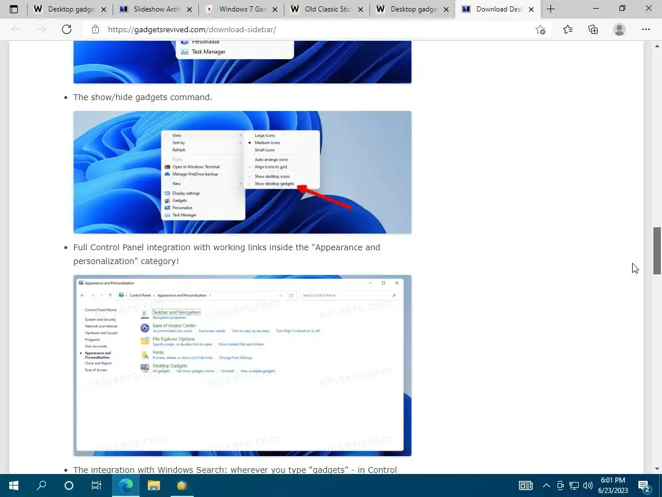Show hidden system tray icons chevron
The width and height of the screenshot is (662, 497).
(x=546, y=485)
